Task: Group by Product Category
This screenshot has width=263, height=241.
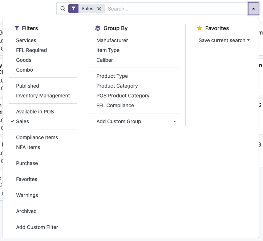Action: [117, 86]
